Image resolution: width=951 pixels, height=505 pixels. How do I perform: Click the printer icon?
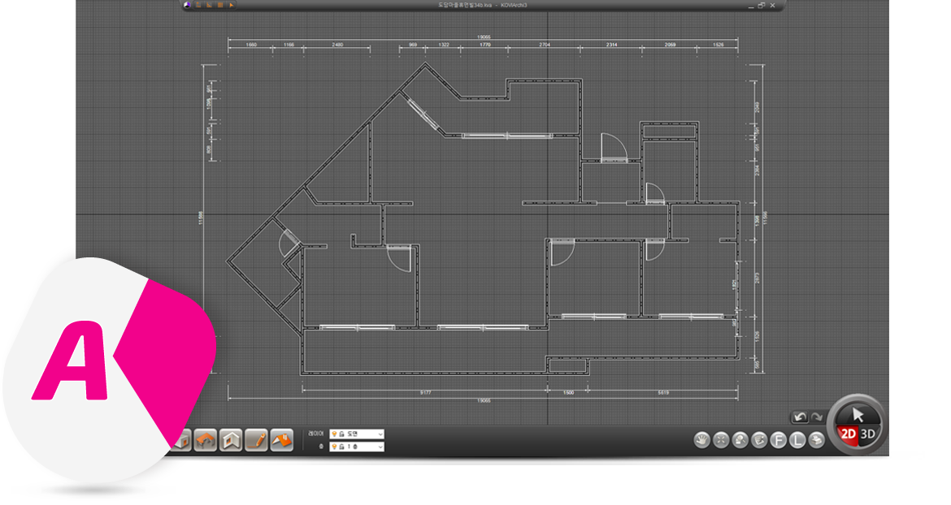816,439
